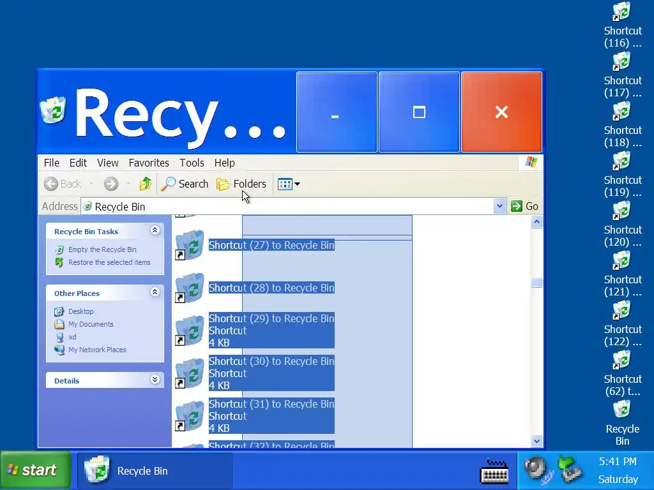The image size is (654, 490).
Task: Click the Go button
Action: [525, 206]
